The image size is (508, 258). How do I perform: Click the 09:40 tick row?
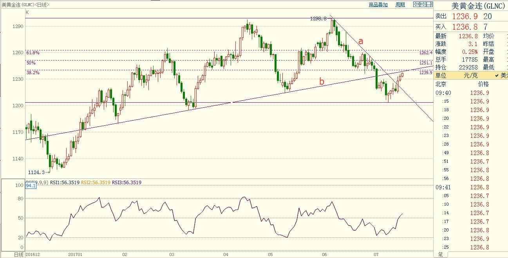[x=471, y=93]
